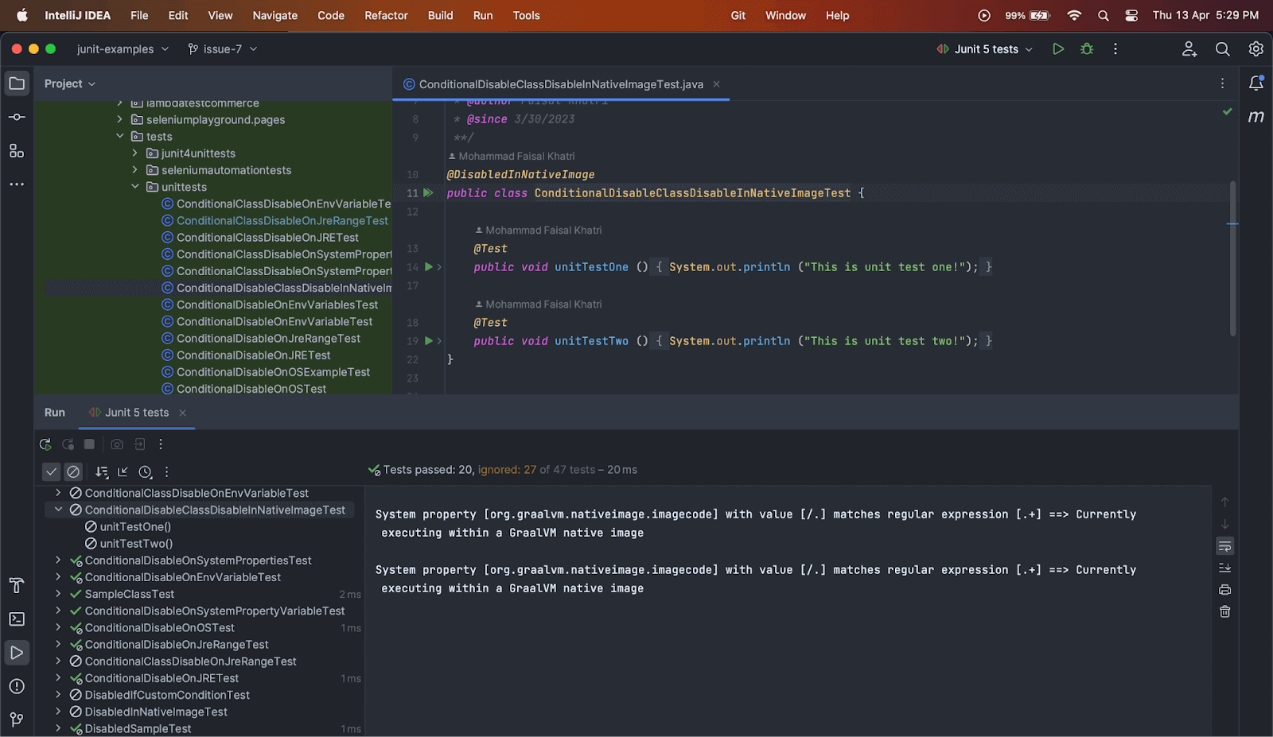Click the green Run button in top toolbar

(1057, 49)
